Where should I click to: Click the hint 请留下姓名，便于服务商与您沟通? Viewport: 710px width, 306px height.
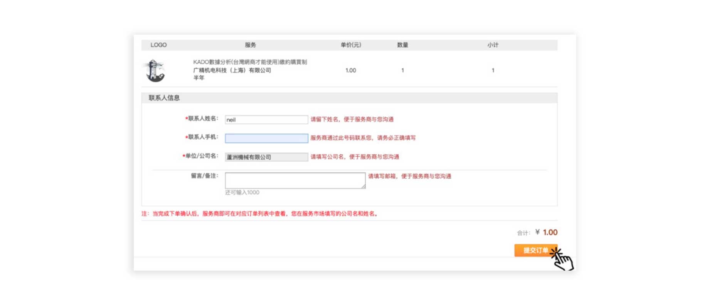tap(352, 119)
